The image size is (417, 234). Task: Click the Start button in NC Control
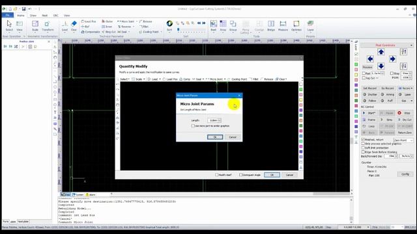(369, 113)
